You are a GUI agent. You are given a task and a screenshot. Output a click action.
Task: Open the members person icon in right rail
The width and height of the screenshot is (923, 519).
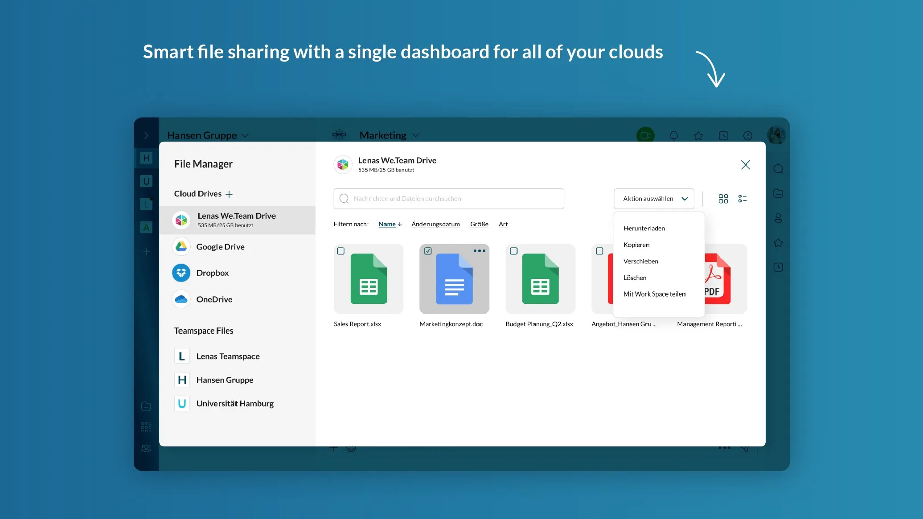click(778, 218)
